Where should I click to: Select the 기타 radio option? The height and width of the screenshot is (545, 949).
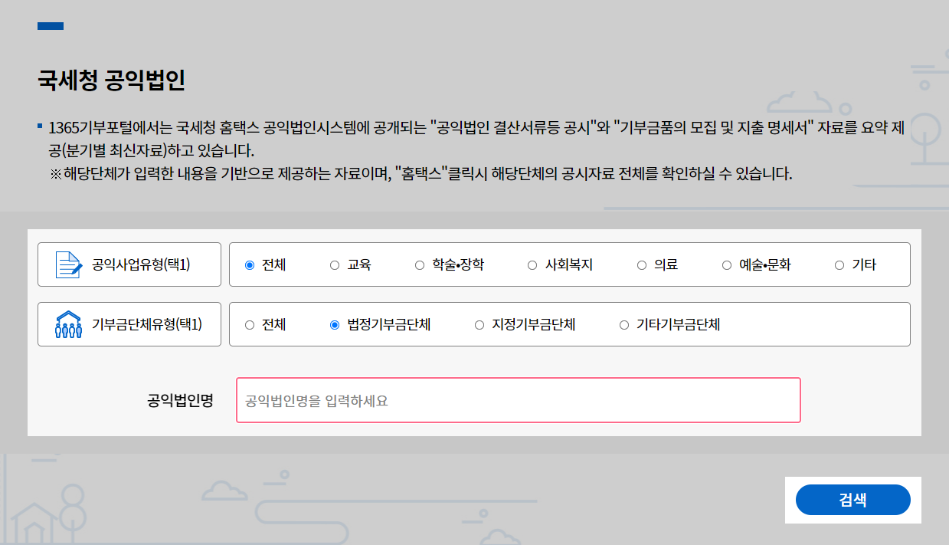[839, 265]
